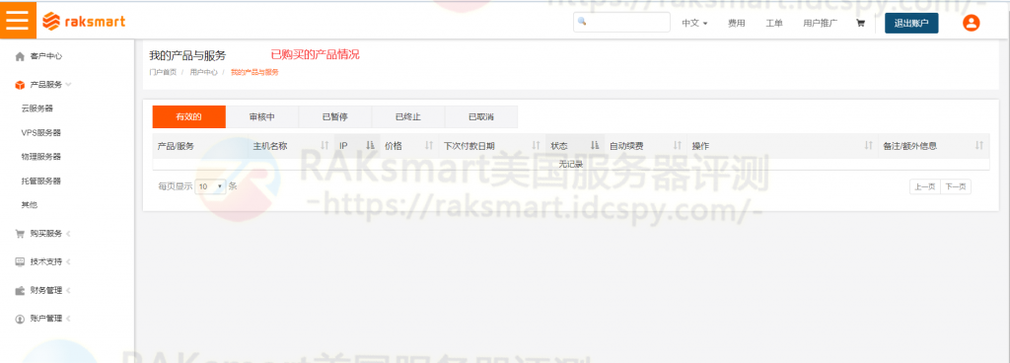Screen dimensions: 1010x363
Task: Click the 退出账户 logout button
Action: (x=911, y=23)
